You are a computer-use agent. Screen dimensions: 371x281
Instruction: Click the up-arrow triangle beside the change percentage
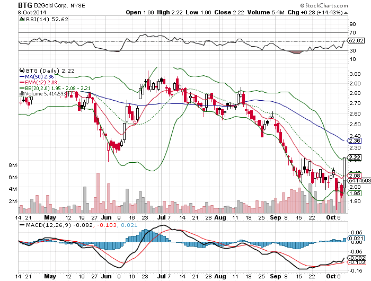[x=346, y=13]
